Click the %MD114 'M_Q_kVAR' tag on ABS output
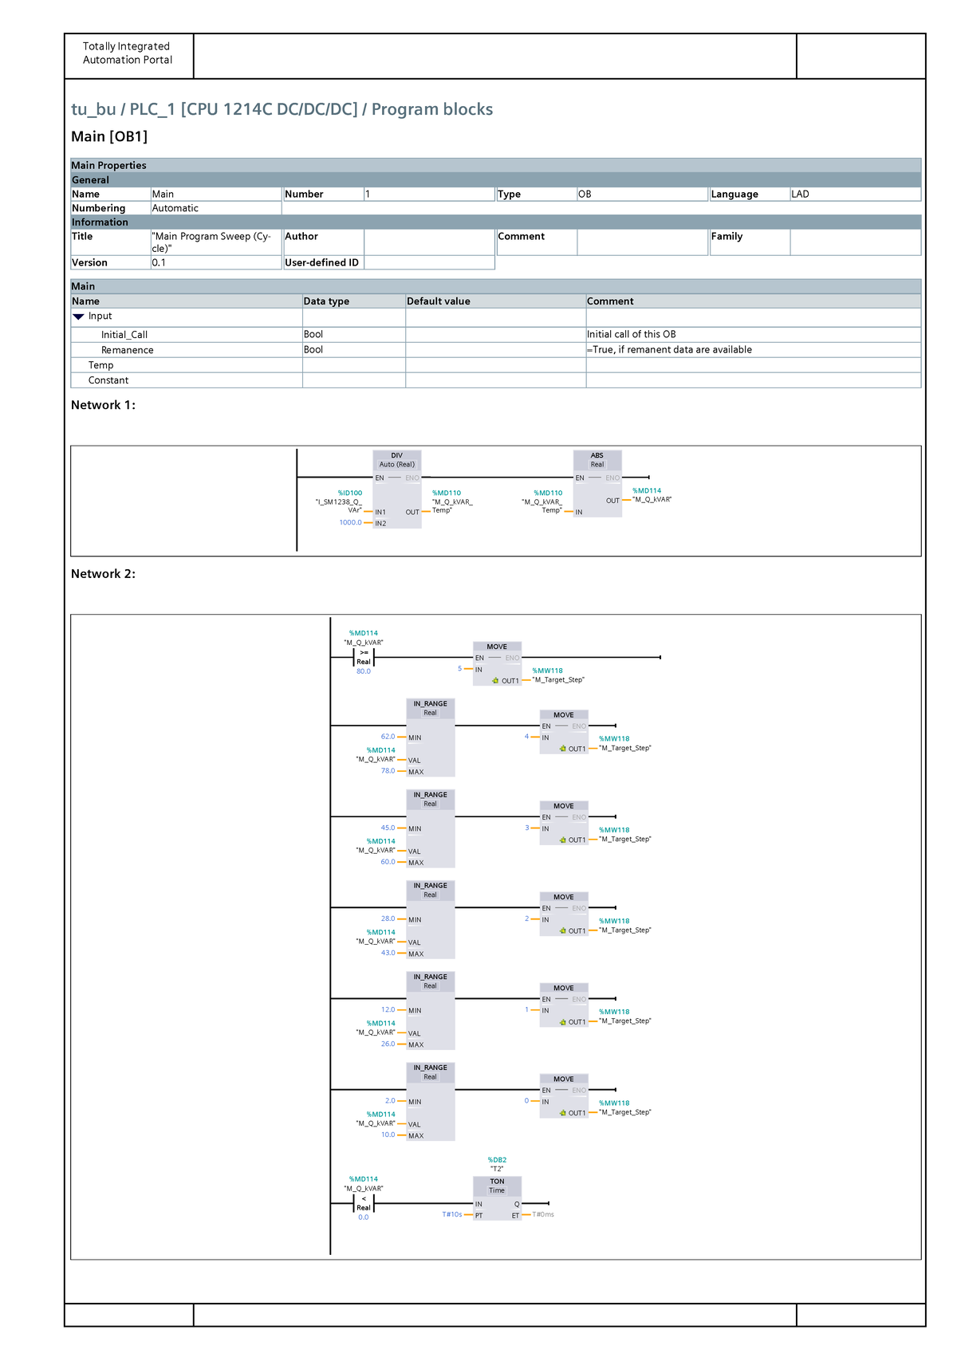This screenshot has width=957, height=1353. [652, 495]
